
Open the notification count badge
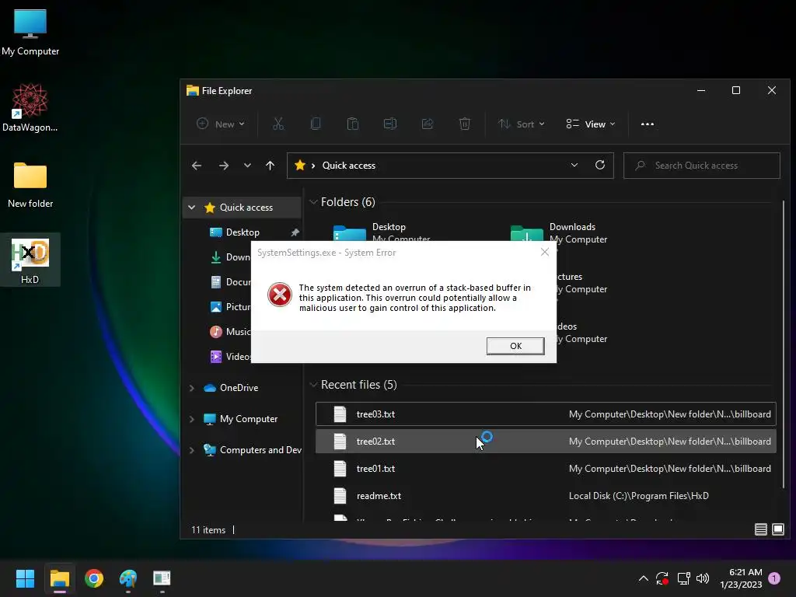(774, 578)
